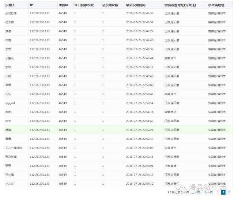Click 安徽,宿州 WeChat address in 乐乐 row
234x199 pixels.
[x=170, y=94]
